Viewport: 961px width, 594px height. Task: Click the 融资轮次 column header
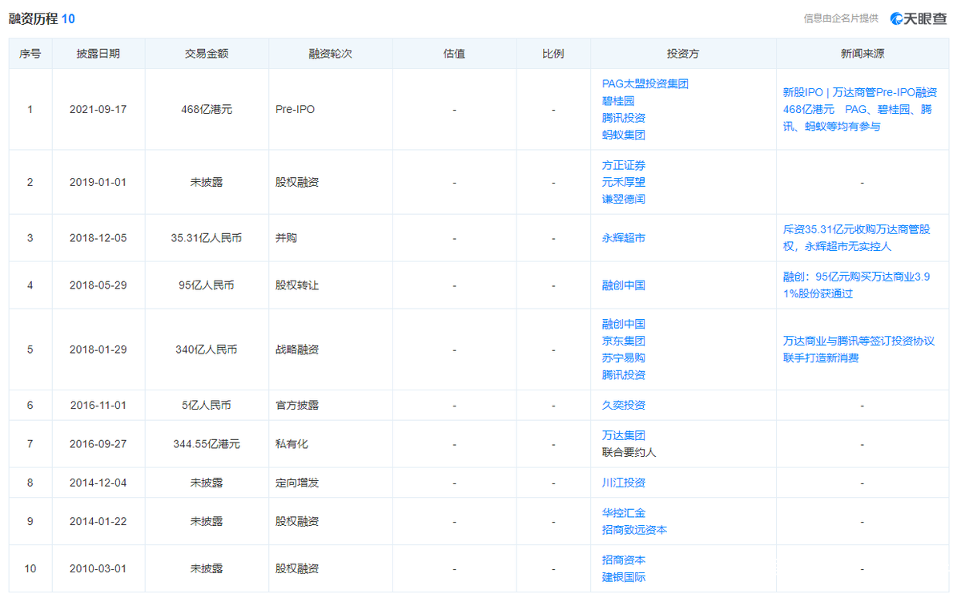pos(331,54)
